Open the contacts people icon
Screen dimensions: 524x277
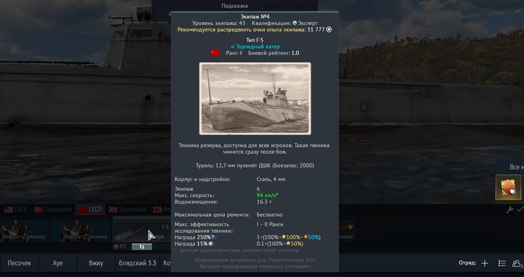click(x=517, y=263)
